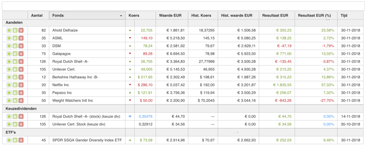Sort by the Tijd column header
This screenshot has width=368, height=147.
[x=350, y=16]
